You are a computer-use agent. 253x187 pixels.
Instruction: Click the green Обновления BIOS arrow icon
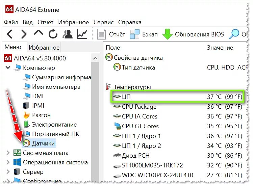167,34
